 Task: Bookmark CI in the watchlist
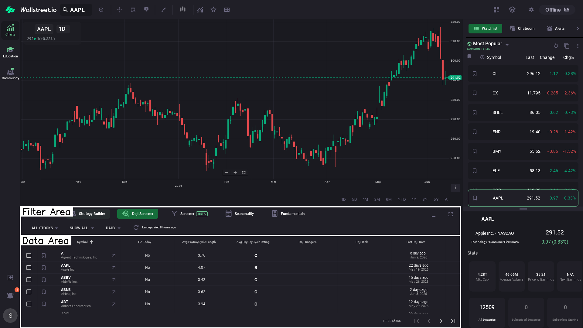[475, 73]
